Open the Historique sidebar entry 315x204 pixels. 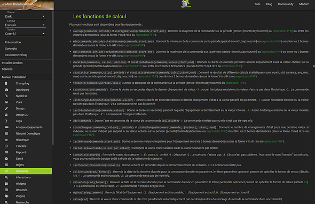(x=26, y=140)
